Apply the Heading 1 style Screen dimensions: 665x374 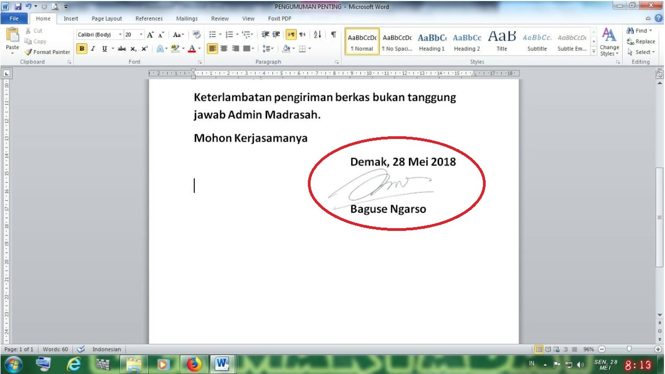(432, 41)
